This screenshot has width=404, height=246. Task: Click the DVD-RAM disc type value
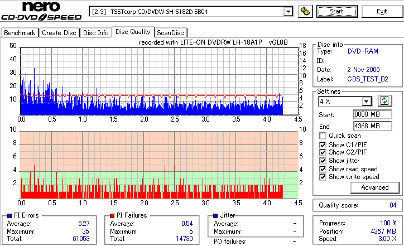tap(363, 51)
